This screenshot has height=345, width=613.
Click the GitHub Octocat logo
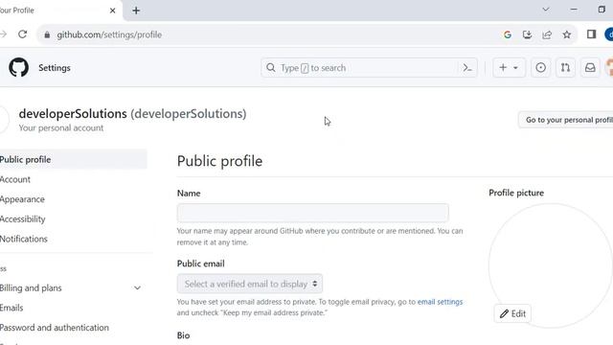[x=19, y=67]
